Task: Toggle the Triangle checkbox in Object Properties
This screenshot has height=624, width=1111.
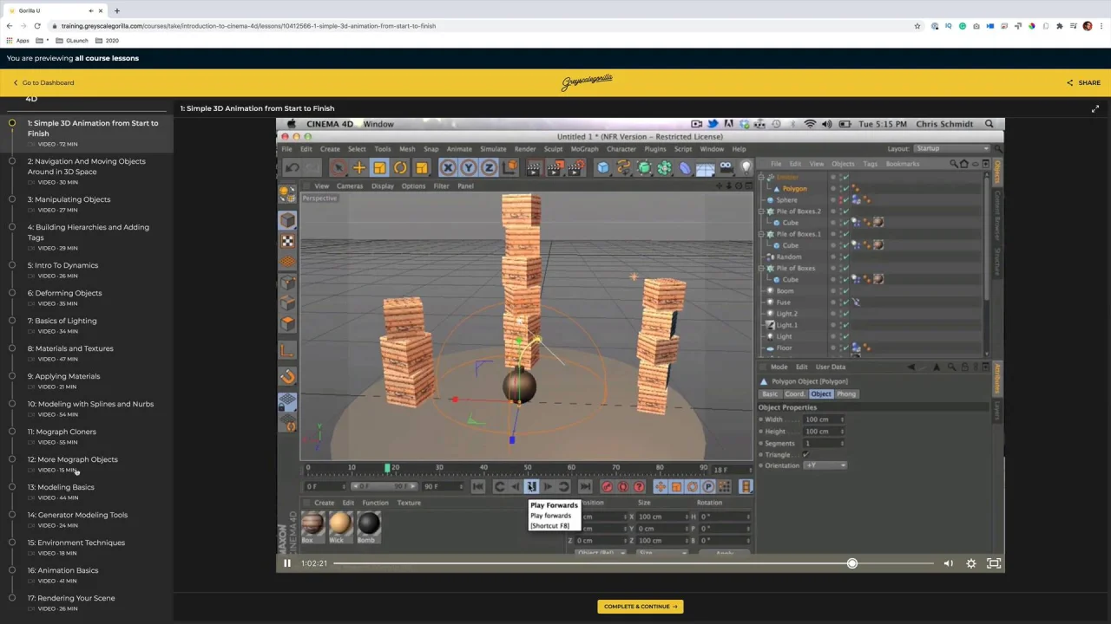Action: pos(805,454)
